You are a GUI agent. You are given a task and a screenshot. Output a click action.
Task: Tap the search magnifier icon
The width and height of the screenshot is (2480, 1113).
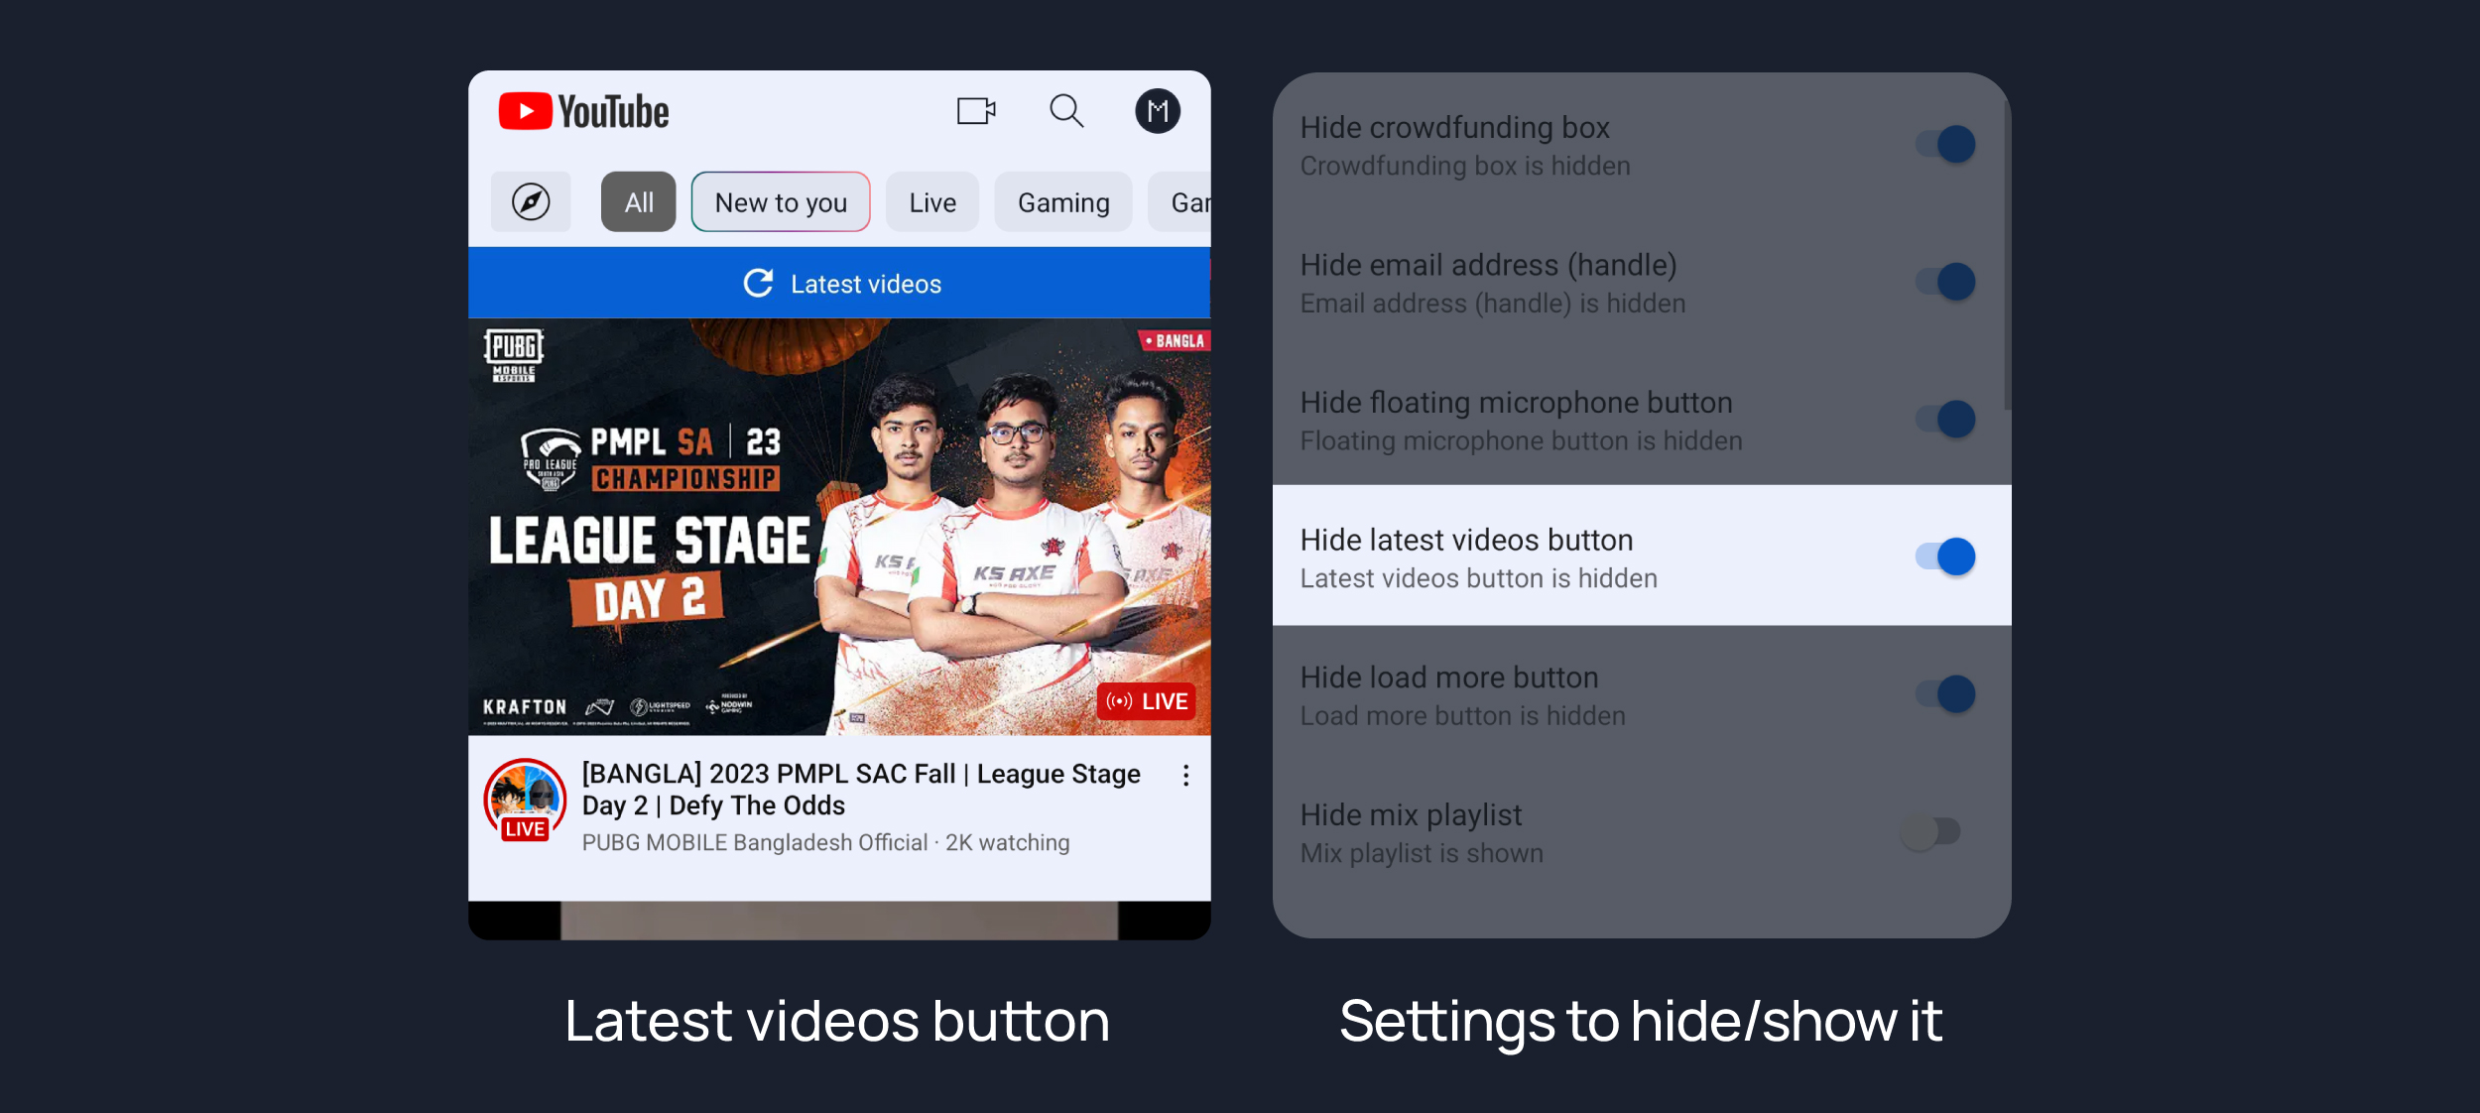coord(1066,111)
